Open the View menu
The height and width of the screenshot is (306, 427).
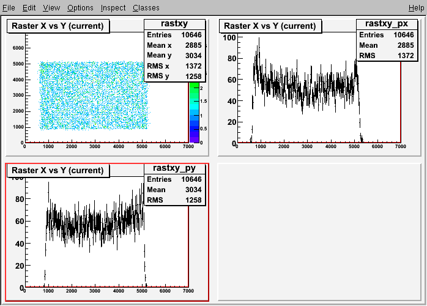click(51, 8)
